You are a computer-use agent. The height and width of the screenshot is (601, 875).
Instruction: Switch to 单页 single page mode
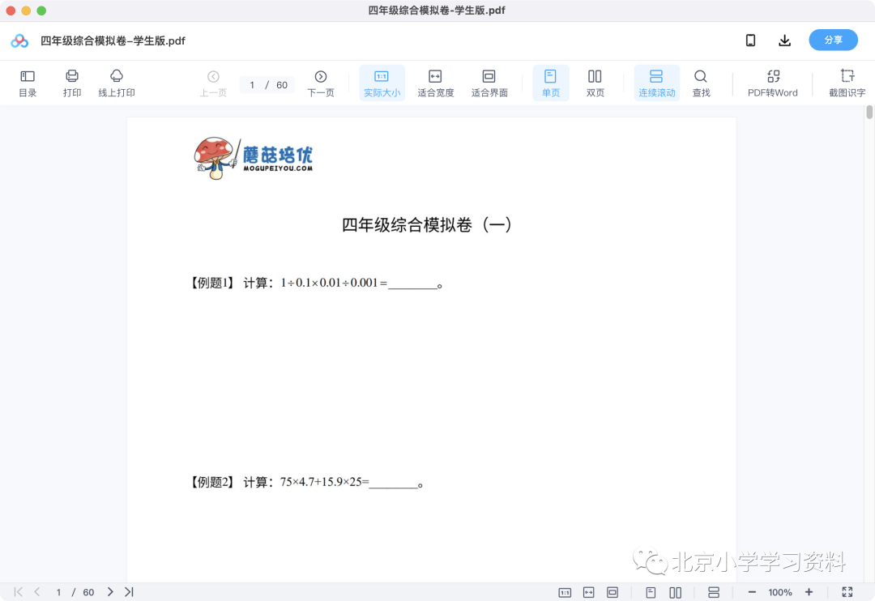(551, 83)
